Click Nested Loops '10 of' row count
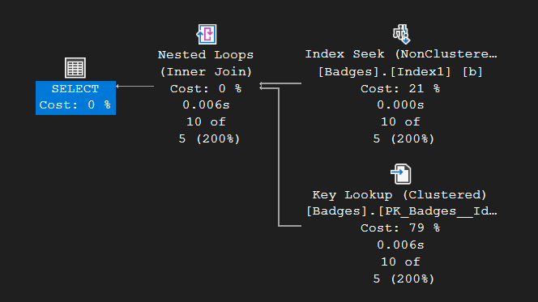The width and height of the screenshot is (538, 302). (x=206, y=121)
